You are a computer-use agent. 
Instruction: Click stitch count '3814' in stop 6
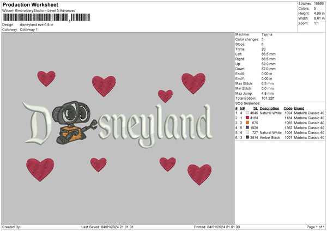(x=254, y=137)
